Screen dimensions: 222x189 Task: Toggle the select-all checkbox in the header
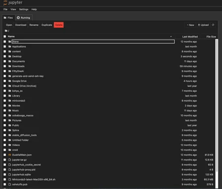pyautogui.click(x=5, y=37)
